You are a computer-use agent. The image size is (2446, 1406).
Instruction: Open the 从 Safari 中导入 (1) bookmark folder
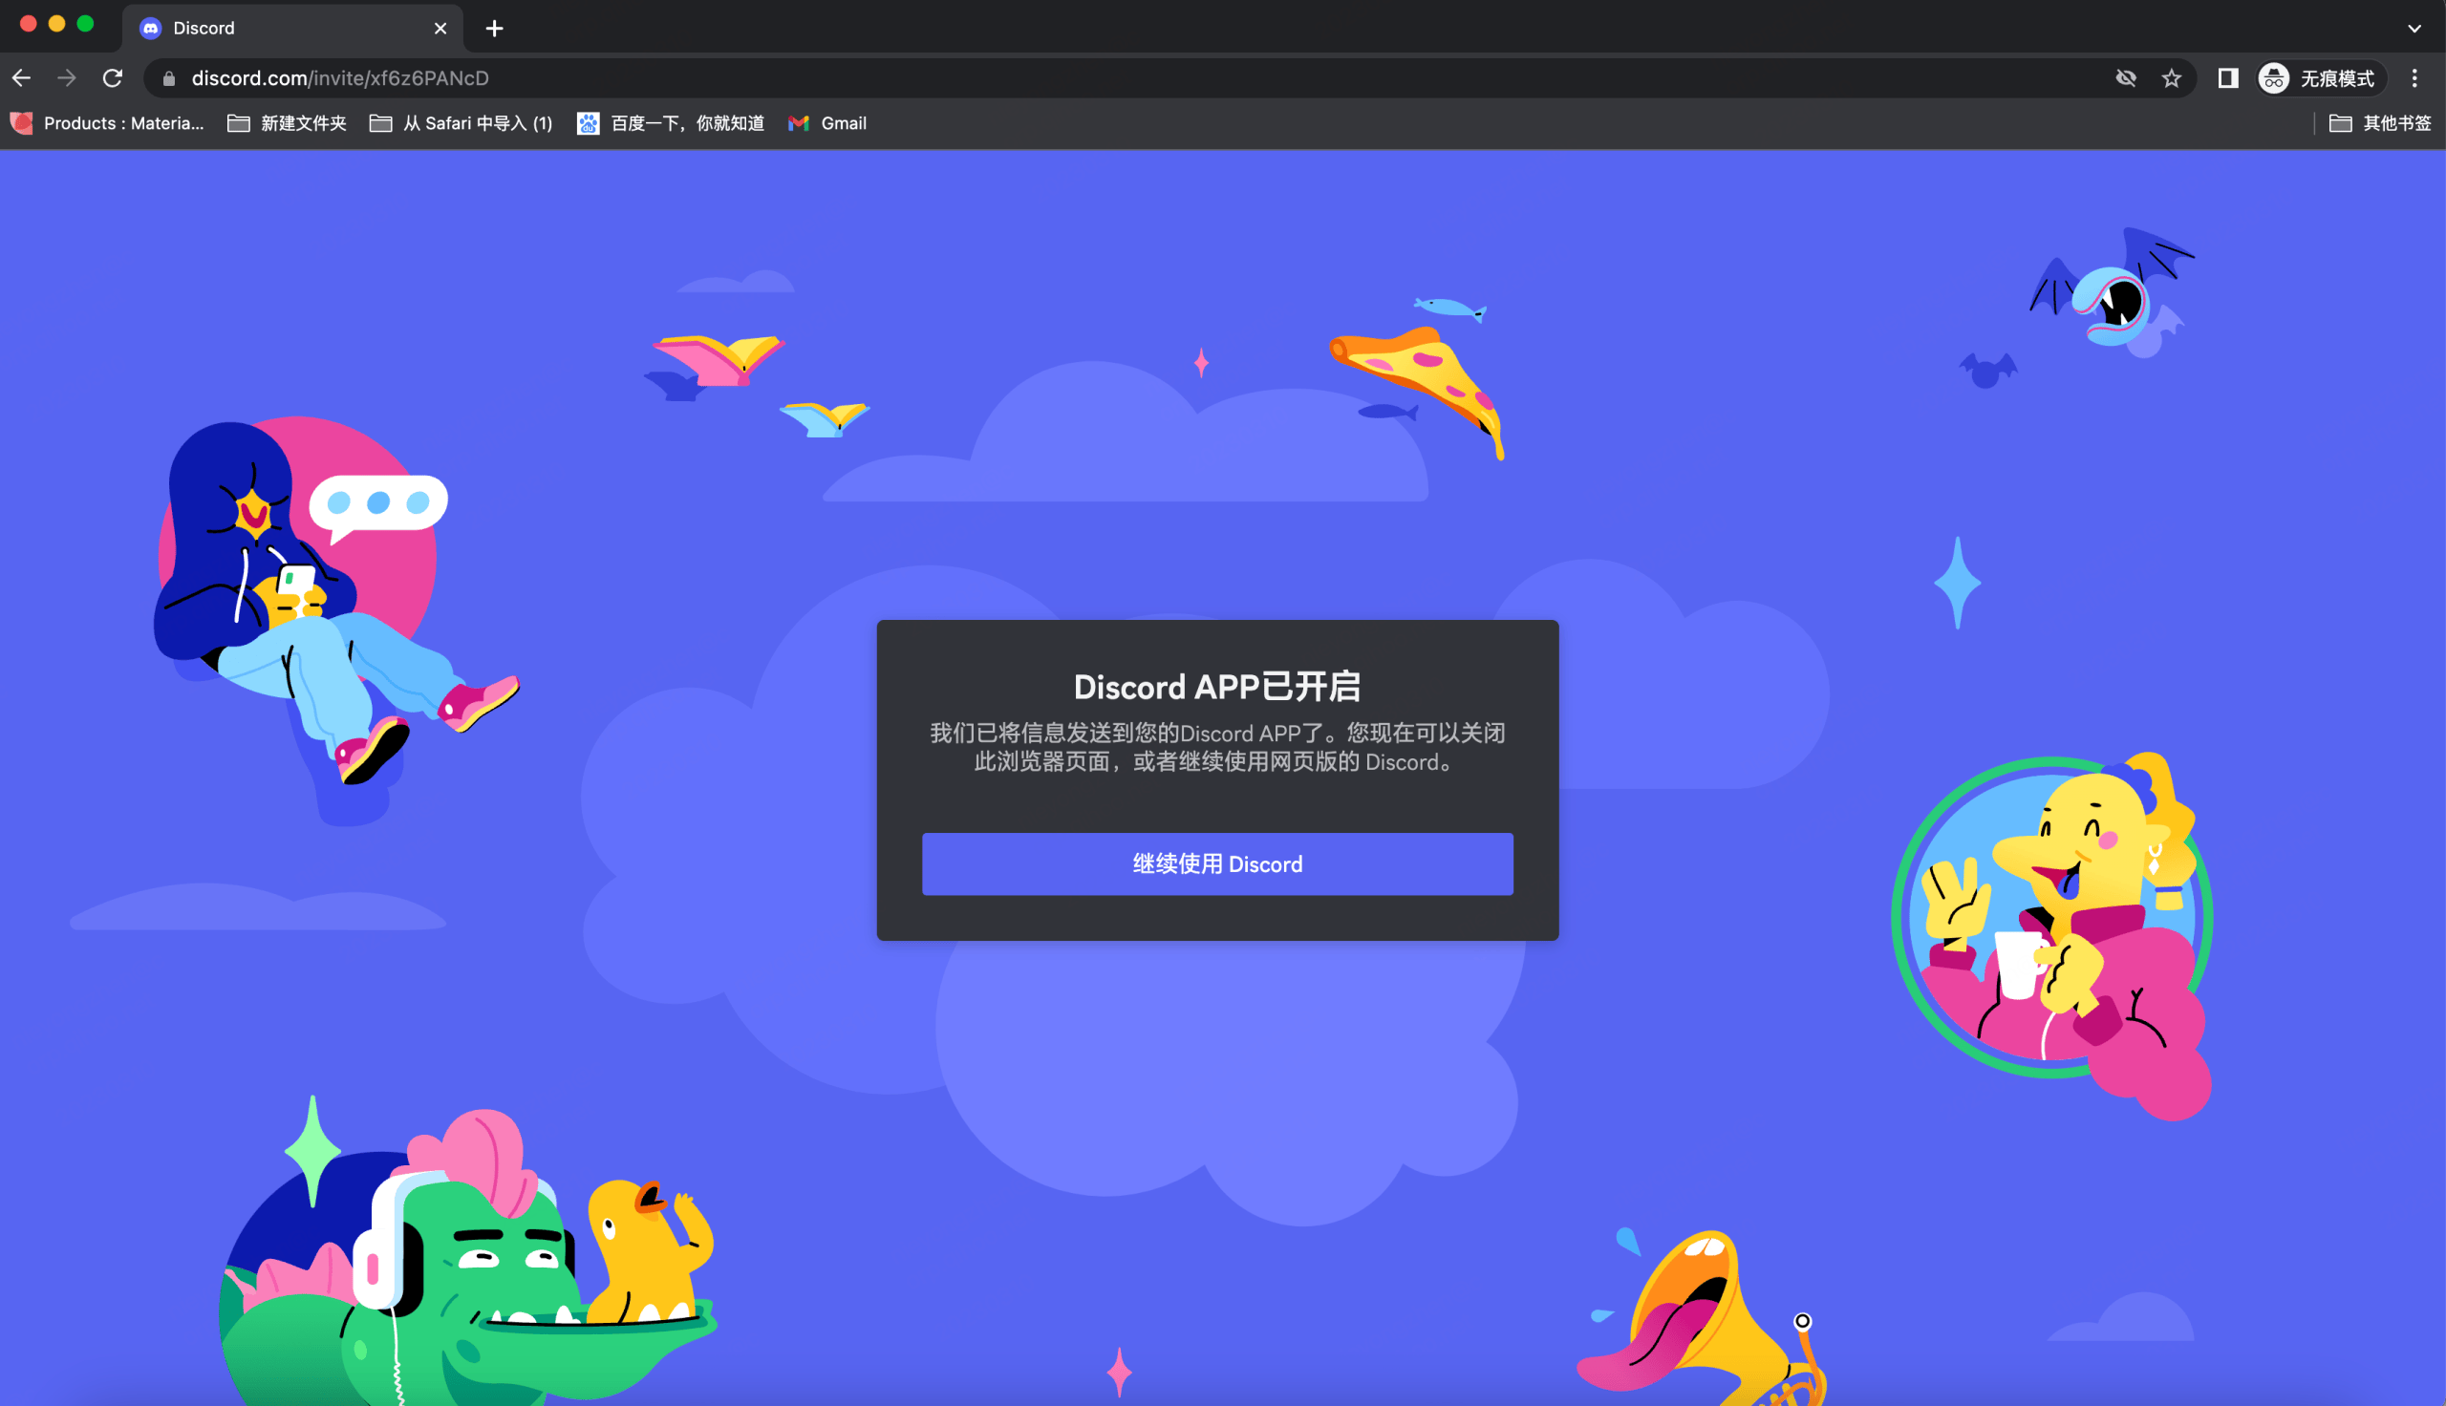click(x=461, y=122)
